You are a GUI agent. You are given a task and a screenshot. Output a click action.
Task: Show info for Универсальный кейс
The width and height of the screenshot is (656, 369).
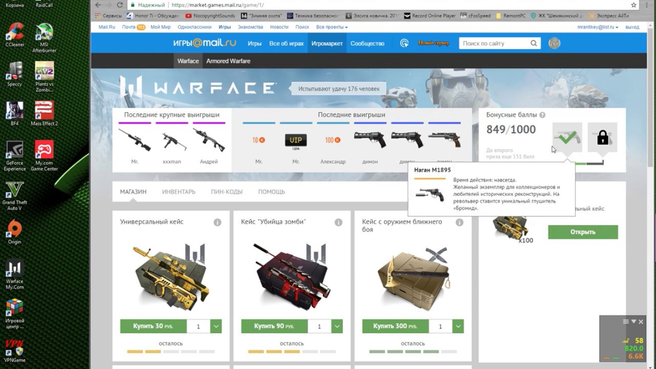pos(217,222)
